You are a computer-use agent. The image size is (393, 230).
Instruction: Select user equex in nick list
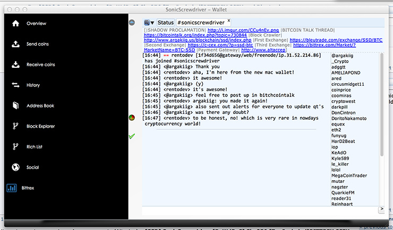(x=338, y=124)
